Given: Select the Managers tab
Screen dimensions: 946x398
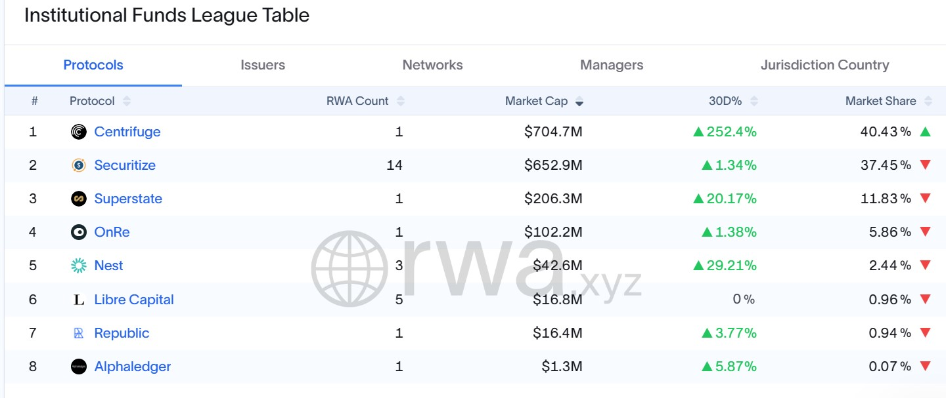Looking at the screenshot, I should [x=612, y=65].
